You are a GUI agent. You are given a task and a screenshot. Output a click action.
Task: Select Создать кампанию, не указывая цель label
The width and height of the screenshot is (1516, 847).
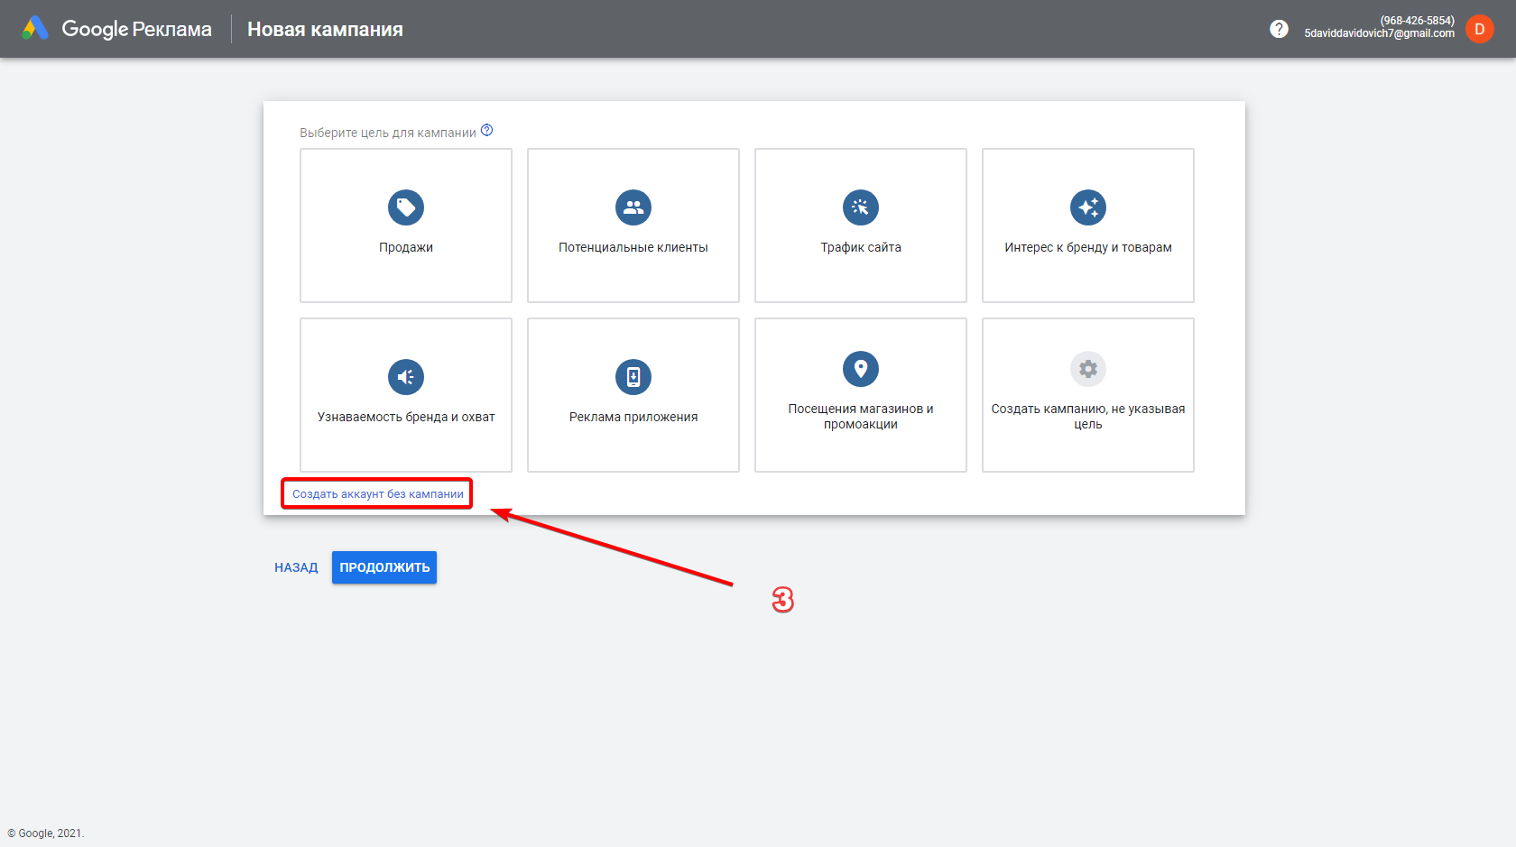pyautogui.click(x=1088, y=417)
